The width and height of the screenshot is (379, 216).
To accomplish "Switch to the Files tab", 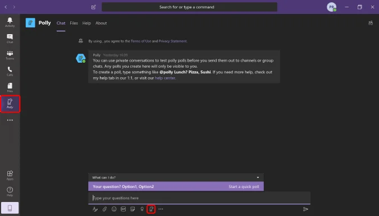I will [x=74, y=23].
